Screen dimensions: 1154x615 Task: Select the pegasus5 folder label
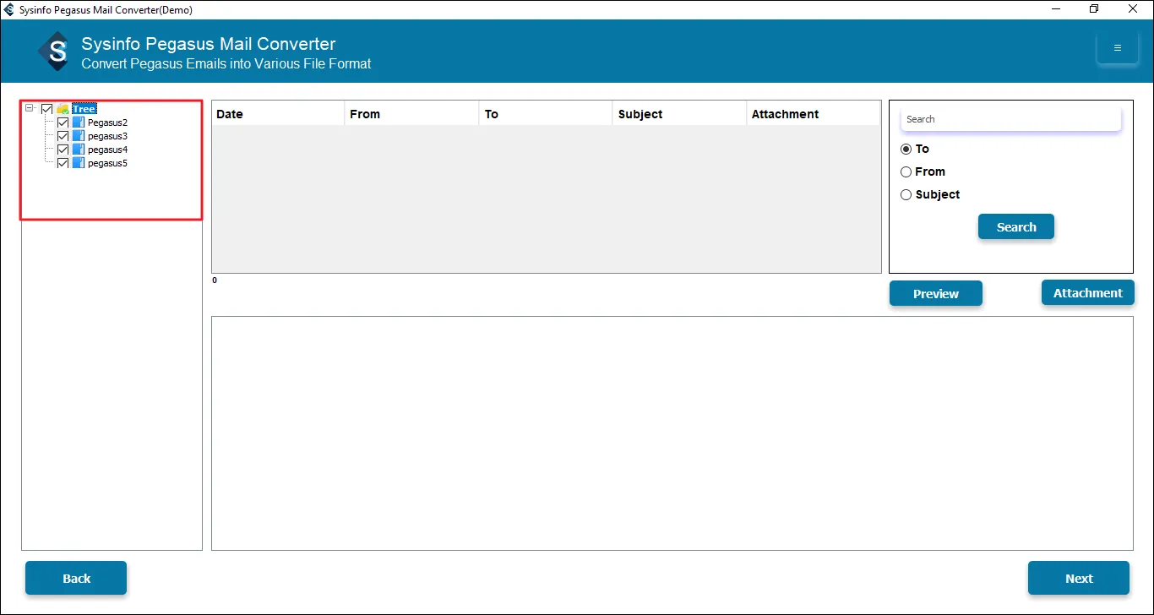pyautogui.click(x=107, y=163)
